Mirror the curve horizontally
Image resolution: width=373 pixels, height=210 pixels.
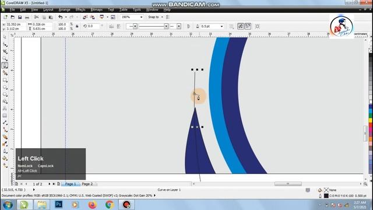coord(111,26)
